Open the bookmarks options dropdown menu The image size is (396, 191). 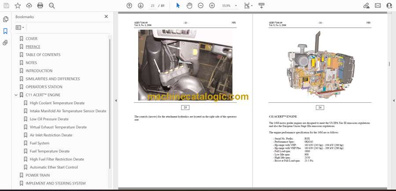(20, 27)
